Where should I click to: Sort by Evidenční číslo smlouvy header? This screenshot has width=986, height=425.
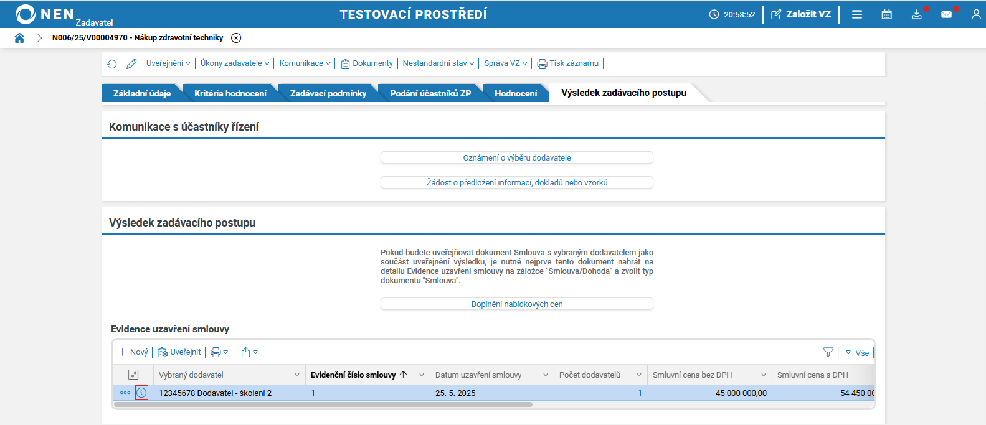click(353, 375)
